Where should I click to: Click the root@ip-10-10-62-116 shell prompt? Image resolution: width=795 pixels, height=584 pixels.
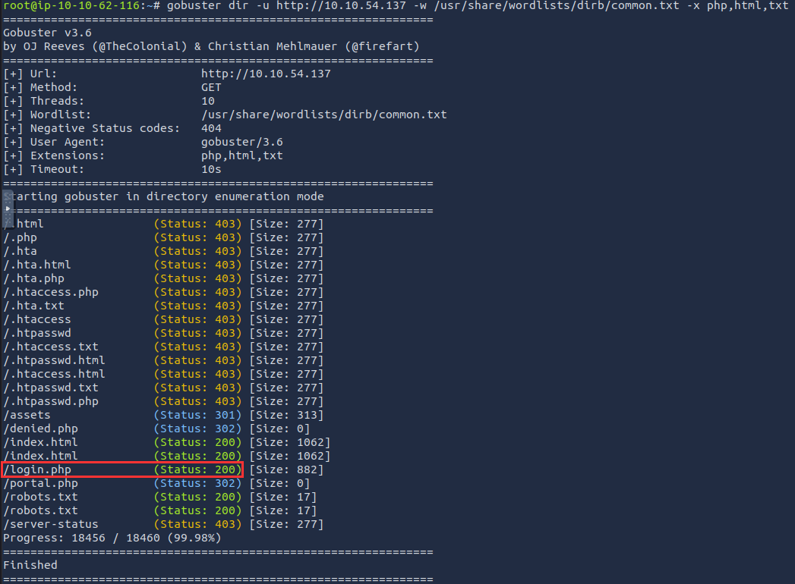[68, 5]
